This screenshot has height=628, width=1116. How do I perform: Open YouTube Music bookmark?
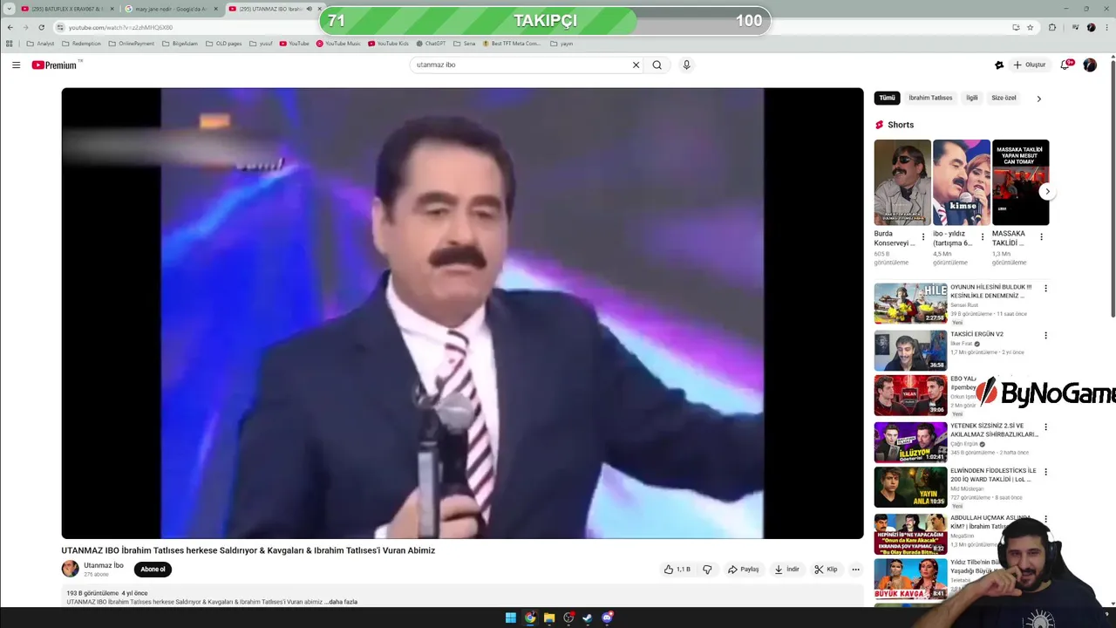pyautogui.click(x=338, y=44)
